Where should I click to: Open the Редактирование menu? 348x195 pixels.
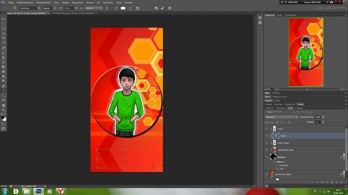(25, 2)
